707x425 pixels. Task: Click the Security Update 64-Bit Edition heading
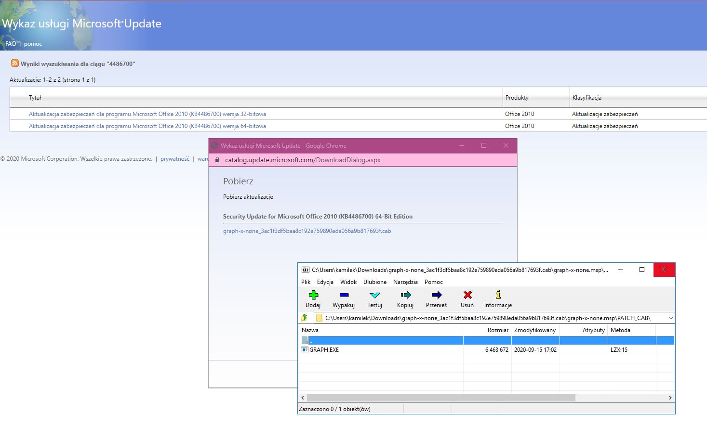318,217
